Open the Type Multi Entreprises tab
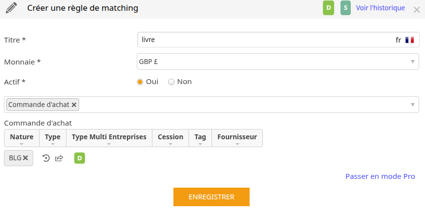The height and width of the screenshot is (215, 425). point(109,138)
